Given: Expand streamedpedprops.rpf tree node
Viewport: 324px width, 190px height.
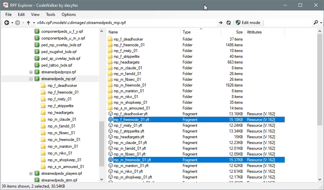Looking at the screenshot, I should pos(31,72).
